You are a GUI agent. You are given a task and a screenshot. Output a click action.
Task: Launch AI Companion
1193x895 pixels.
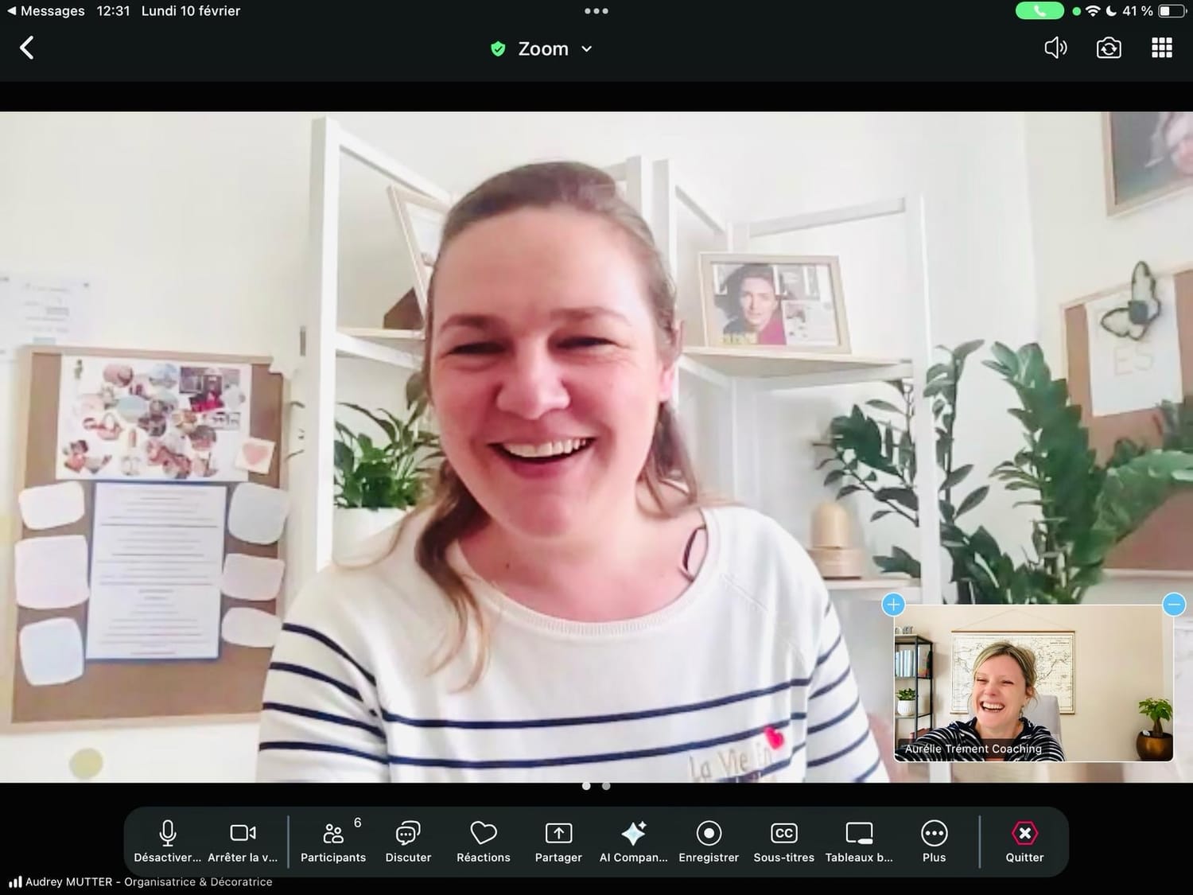tap(634, 841)
